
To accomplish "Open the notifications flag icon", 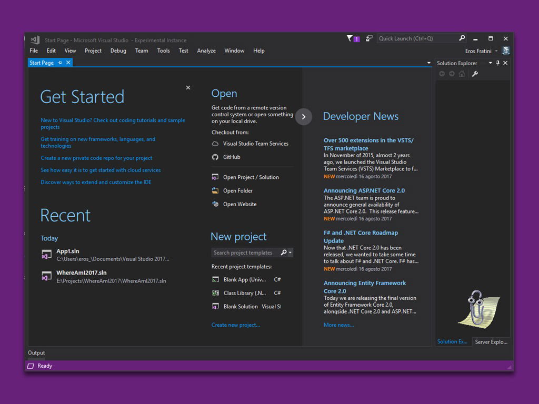I will coord(350,38).
